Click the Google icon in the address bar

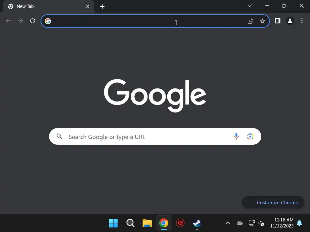coord(48,21)
